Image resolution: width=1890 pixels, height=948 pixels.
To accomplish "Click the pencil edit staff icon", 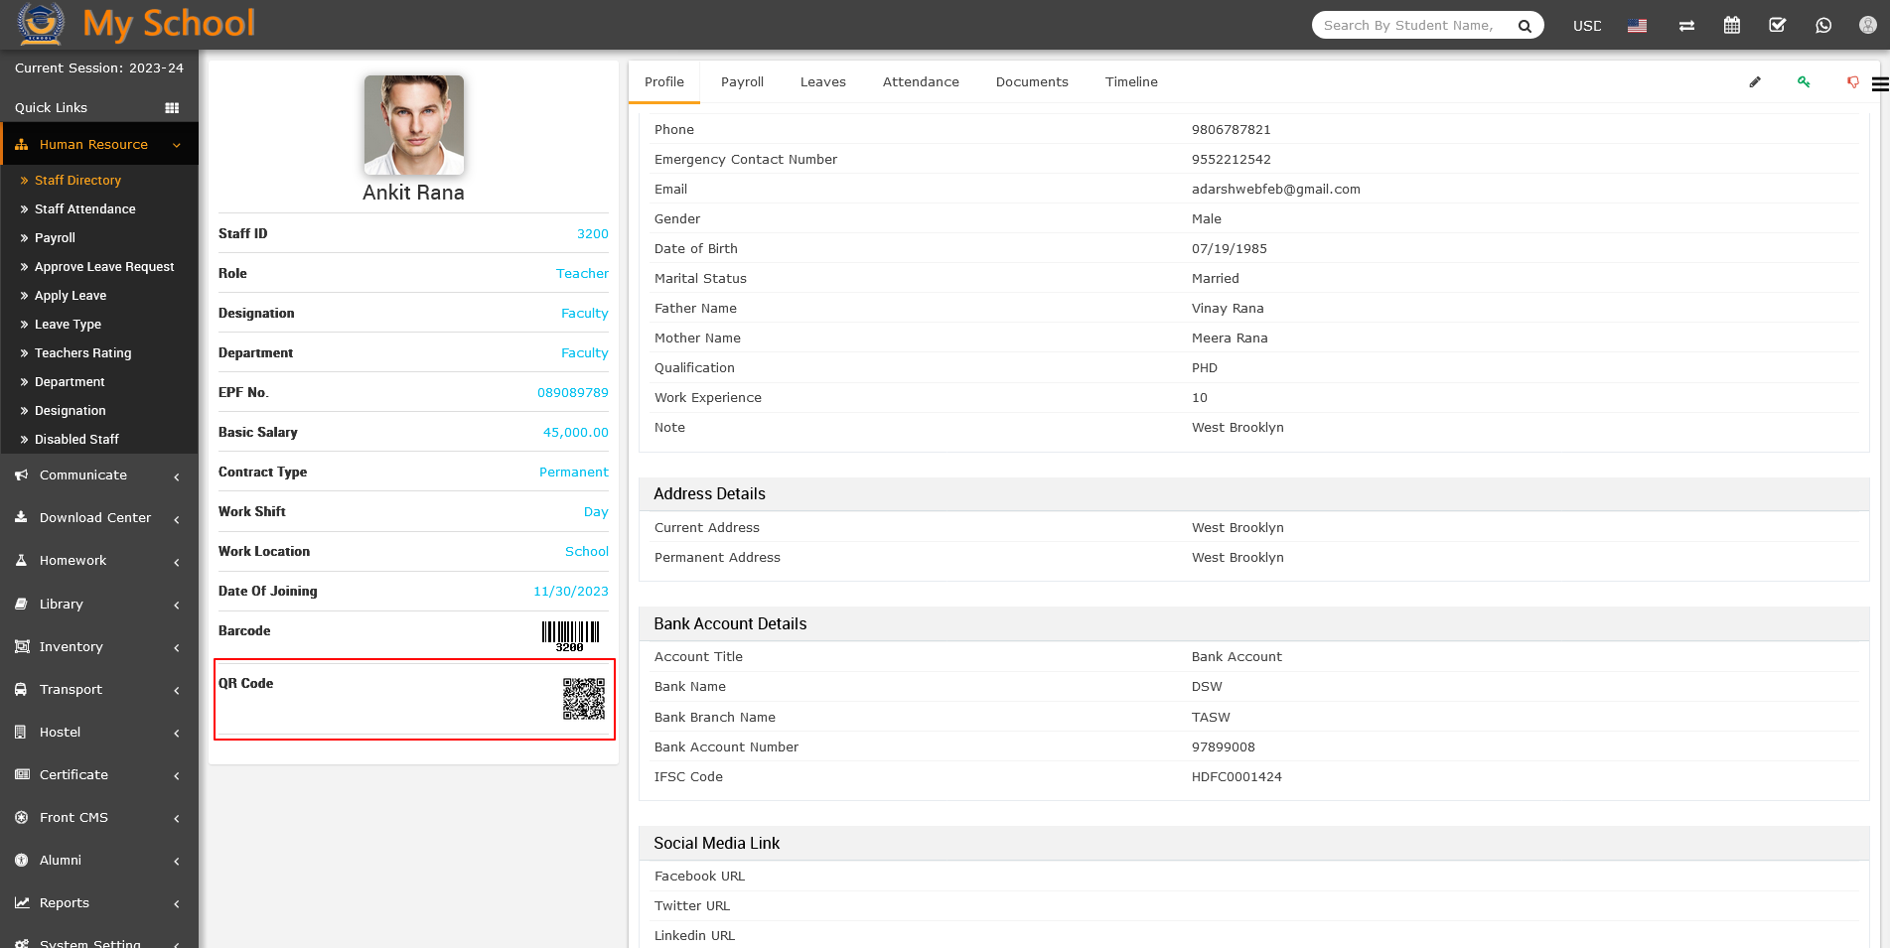I will [x=1755, y=82].
